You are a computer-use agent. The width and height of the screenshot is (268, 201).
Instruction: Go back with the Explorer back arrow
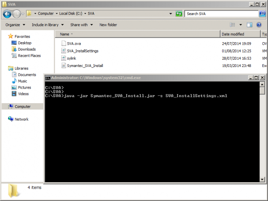click(7, 14)
